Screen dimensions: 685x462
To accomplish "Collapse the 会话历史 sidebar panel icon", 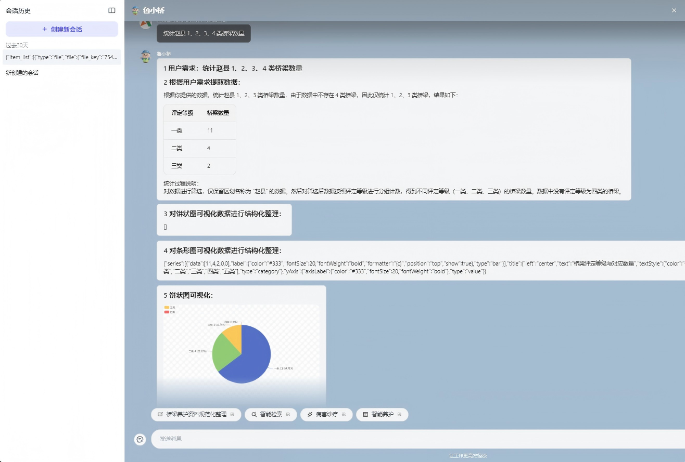I will point(112,10).
